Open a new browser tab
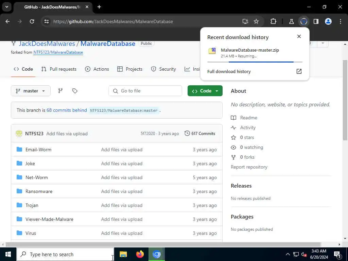This screenshot has width=348, height=261. point(99,7)
